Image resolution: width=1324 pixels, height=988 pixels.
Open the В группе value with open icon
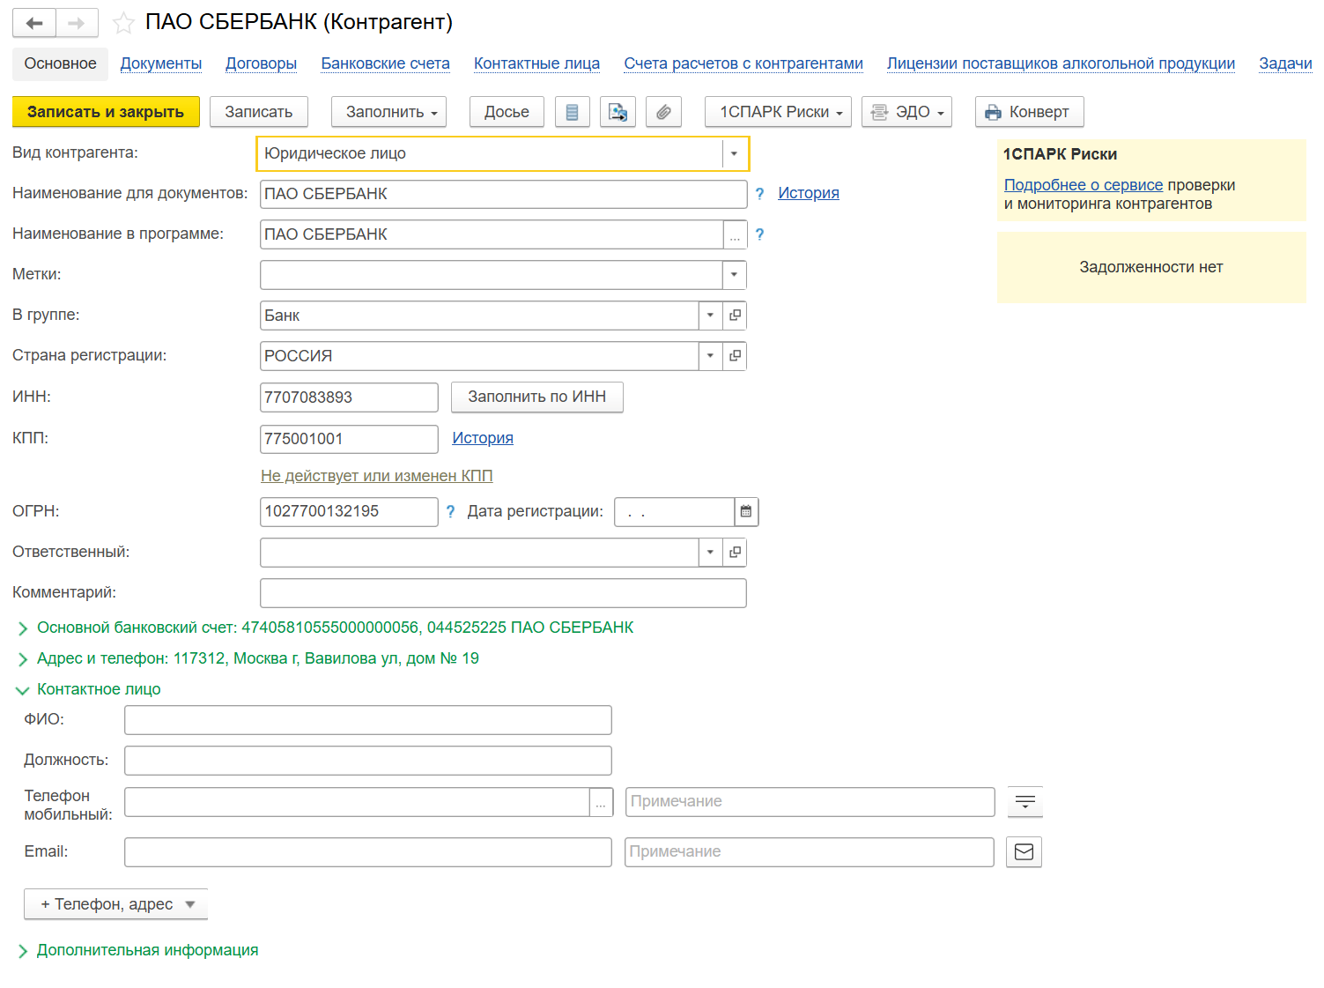click(735, 316)
